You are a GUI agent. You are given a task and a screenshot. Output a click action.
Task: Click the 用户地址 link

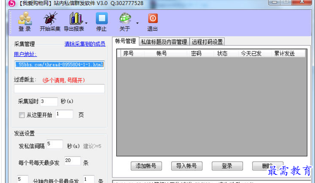click(25, 54)
